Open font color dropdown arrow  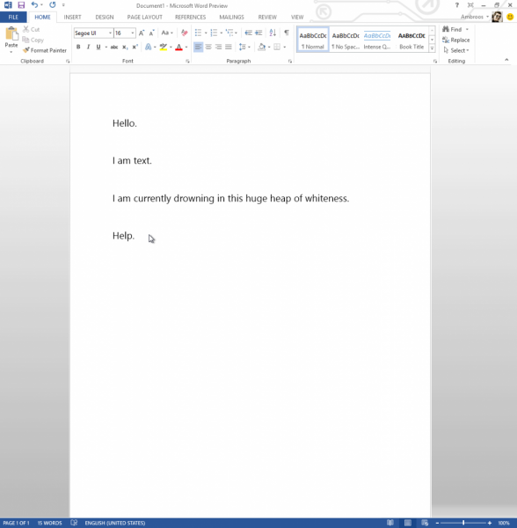point(186,48)
